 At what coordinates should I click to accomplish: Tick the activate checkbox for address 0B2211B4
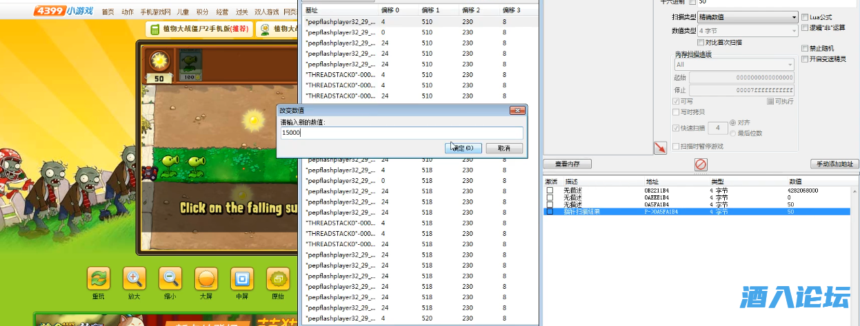point(550,190)
